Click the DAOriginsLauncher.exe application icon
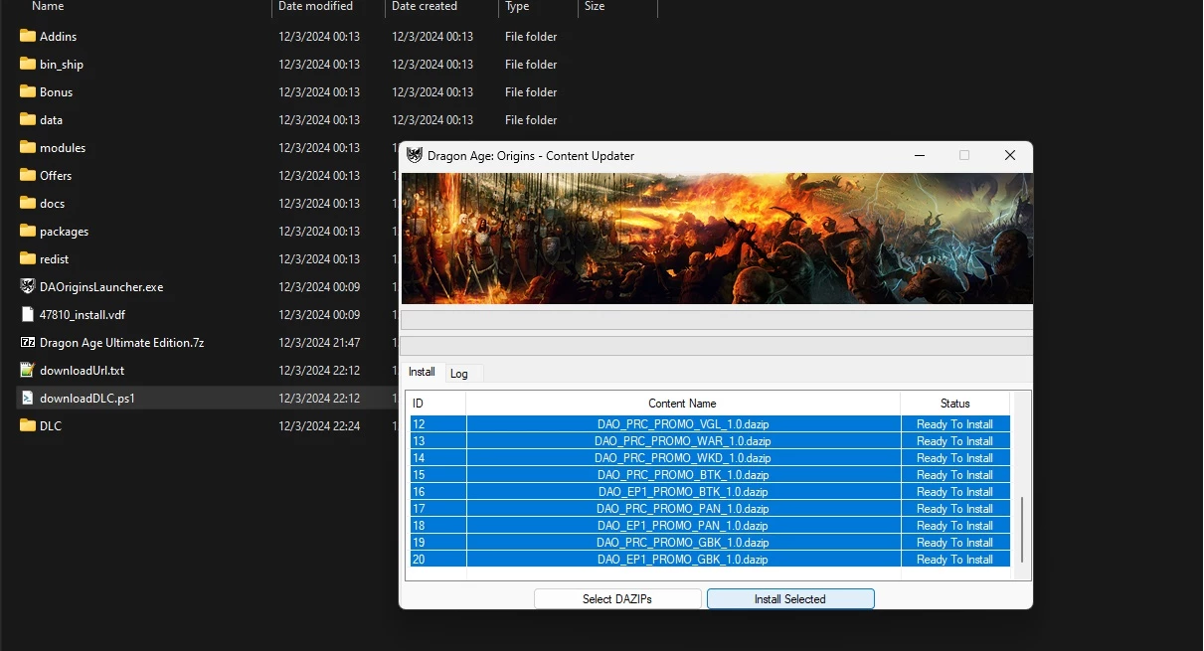 click(x=28, y=286)
